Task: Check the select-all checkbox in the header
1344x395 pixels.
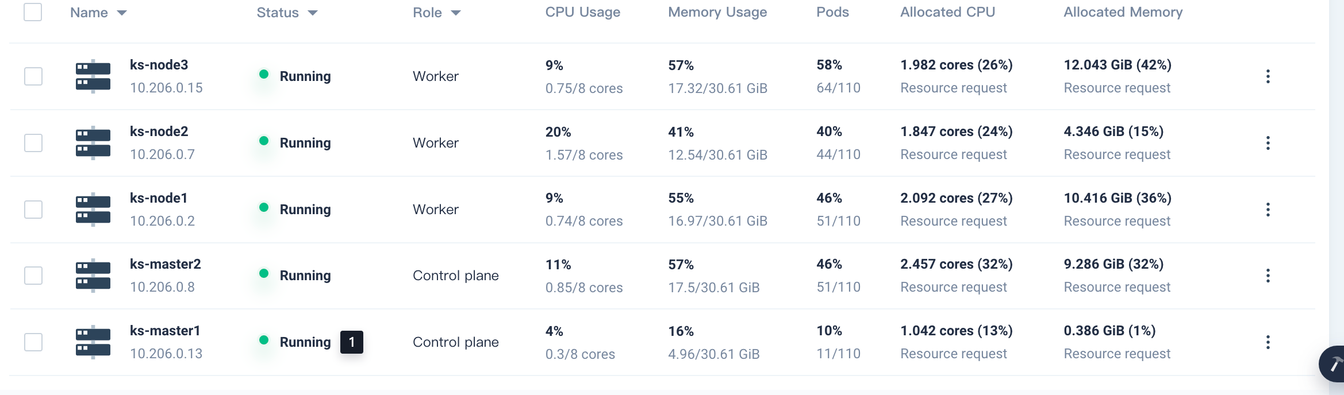Action: point(33,11)
